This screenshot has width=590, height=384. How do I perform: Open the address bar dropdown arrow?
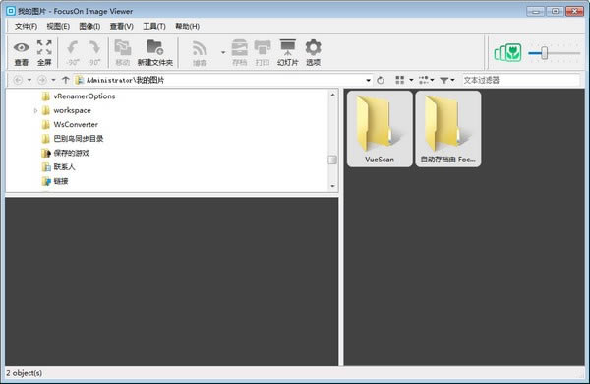click(368, 81)
